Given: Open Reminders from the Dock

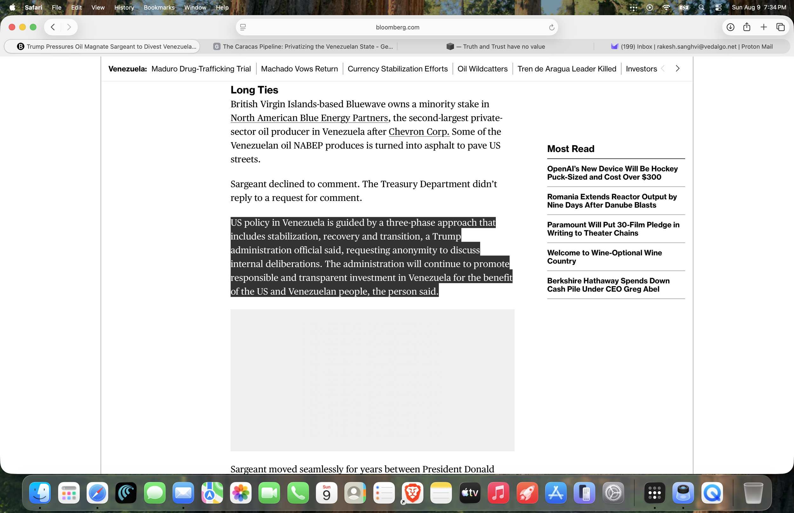Looking at the screenshot, I should pos(384,493).
